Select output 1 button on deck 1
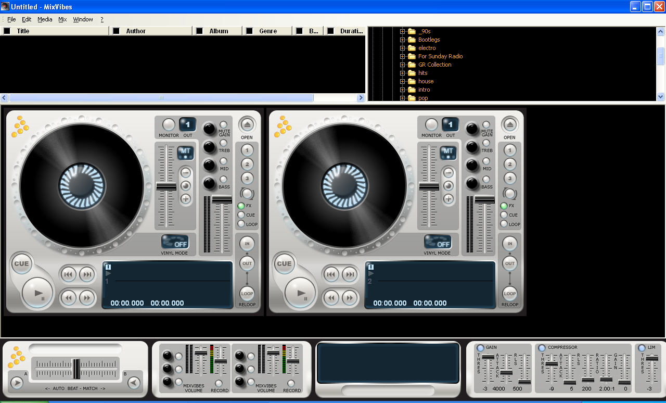Viewport: 666px width, 403px height. coord(187,124)
